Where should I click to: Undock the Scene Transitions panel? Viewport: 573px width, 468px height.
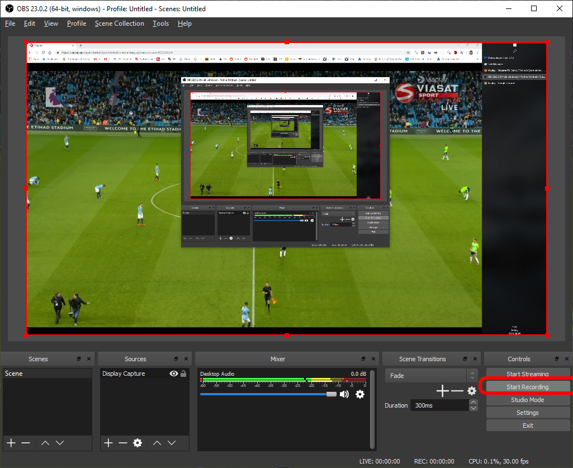click(x=465, y=358)
